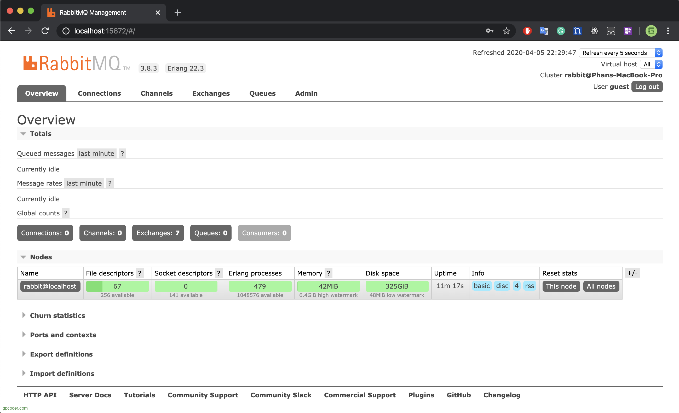Viewport: 679px width, 413px height.
Task: Open Google Translate extension icon
Action: pos(544,31)
